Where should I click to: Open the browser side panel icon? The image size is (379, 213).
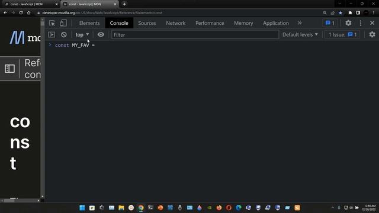click(358, 13)
